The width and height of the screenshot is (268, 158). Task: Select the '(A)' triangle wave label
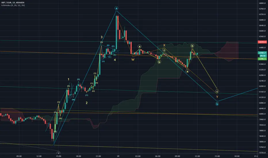tap(103, 61)
